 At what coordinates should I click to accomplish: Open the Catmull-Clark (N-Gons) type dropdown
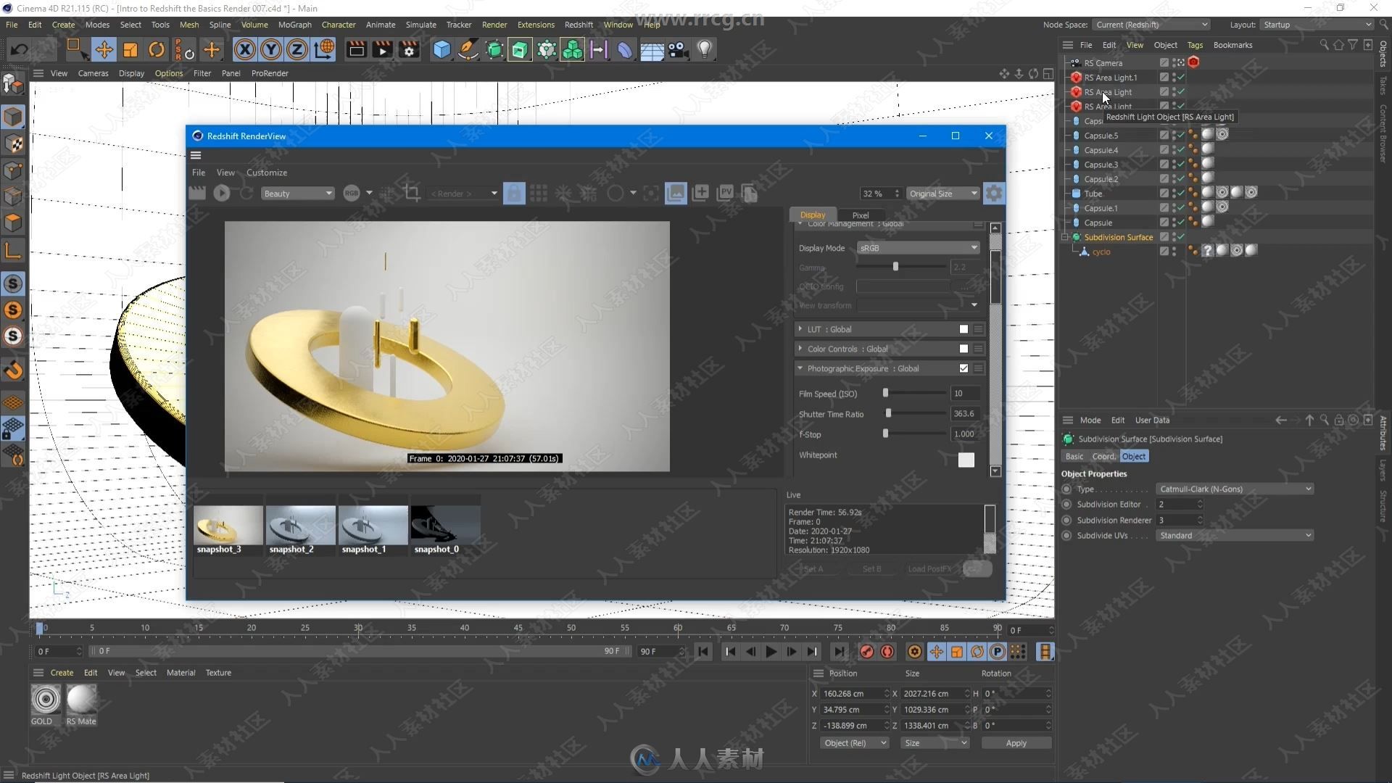pyautogui.click(x=1235, y=489)
